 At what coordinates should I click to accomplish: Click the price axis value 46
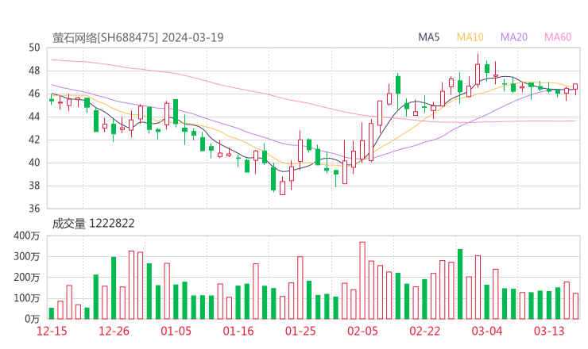click(x=34, y=94)
